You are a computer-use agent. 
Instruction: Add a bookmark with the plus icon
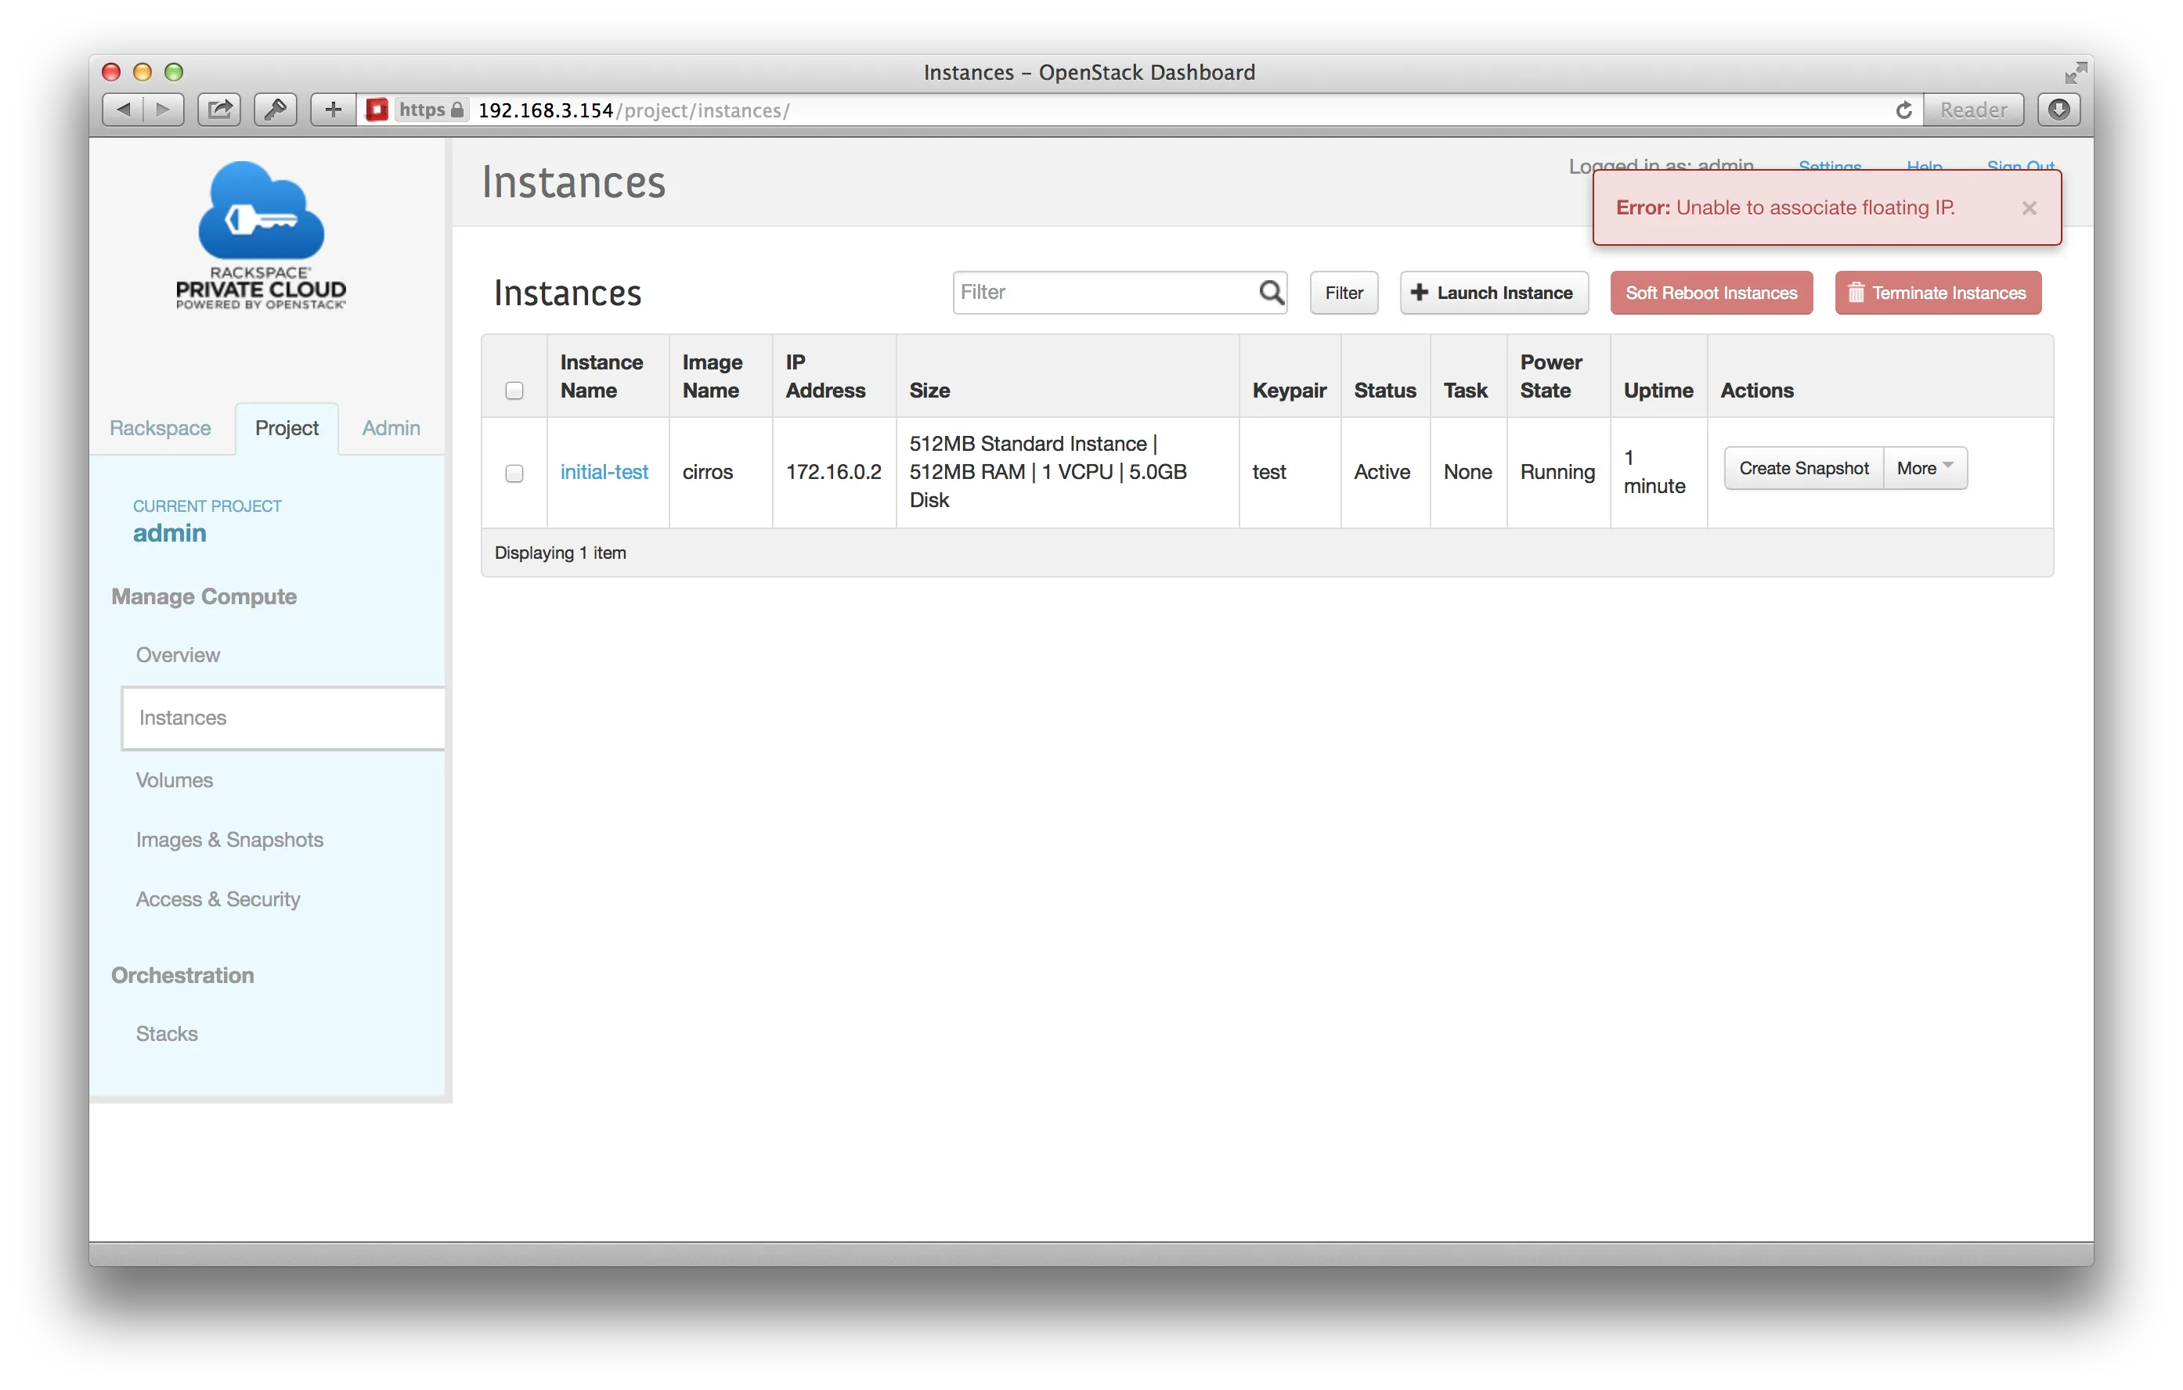333,110
